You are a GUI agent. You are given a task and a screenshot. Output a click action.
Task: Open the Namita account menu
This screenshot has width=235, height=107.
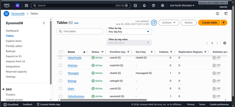click(213, 3)
